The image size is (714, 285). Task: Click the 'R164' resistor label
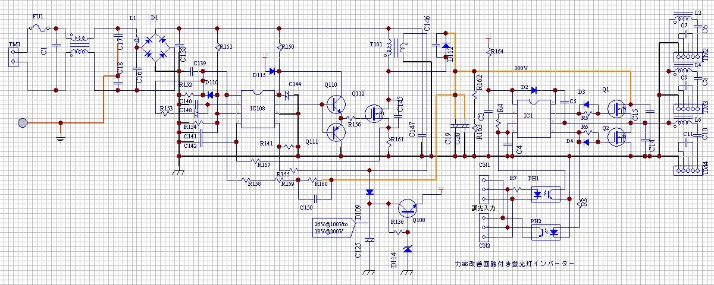[497, 52]
